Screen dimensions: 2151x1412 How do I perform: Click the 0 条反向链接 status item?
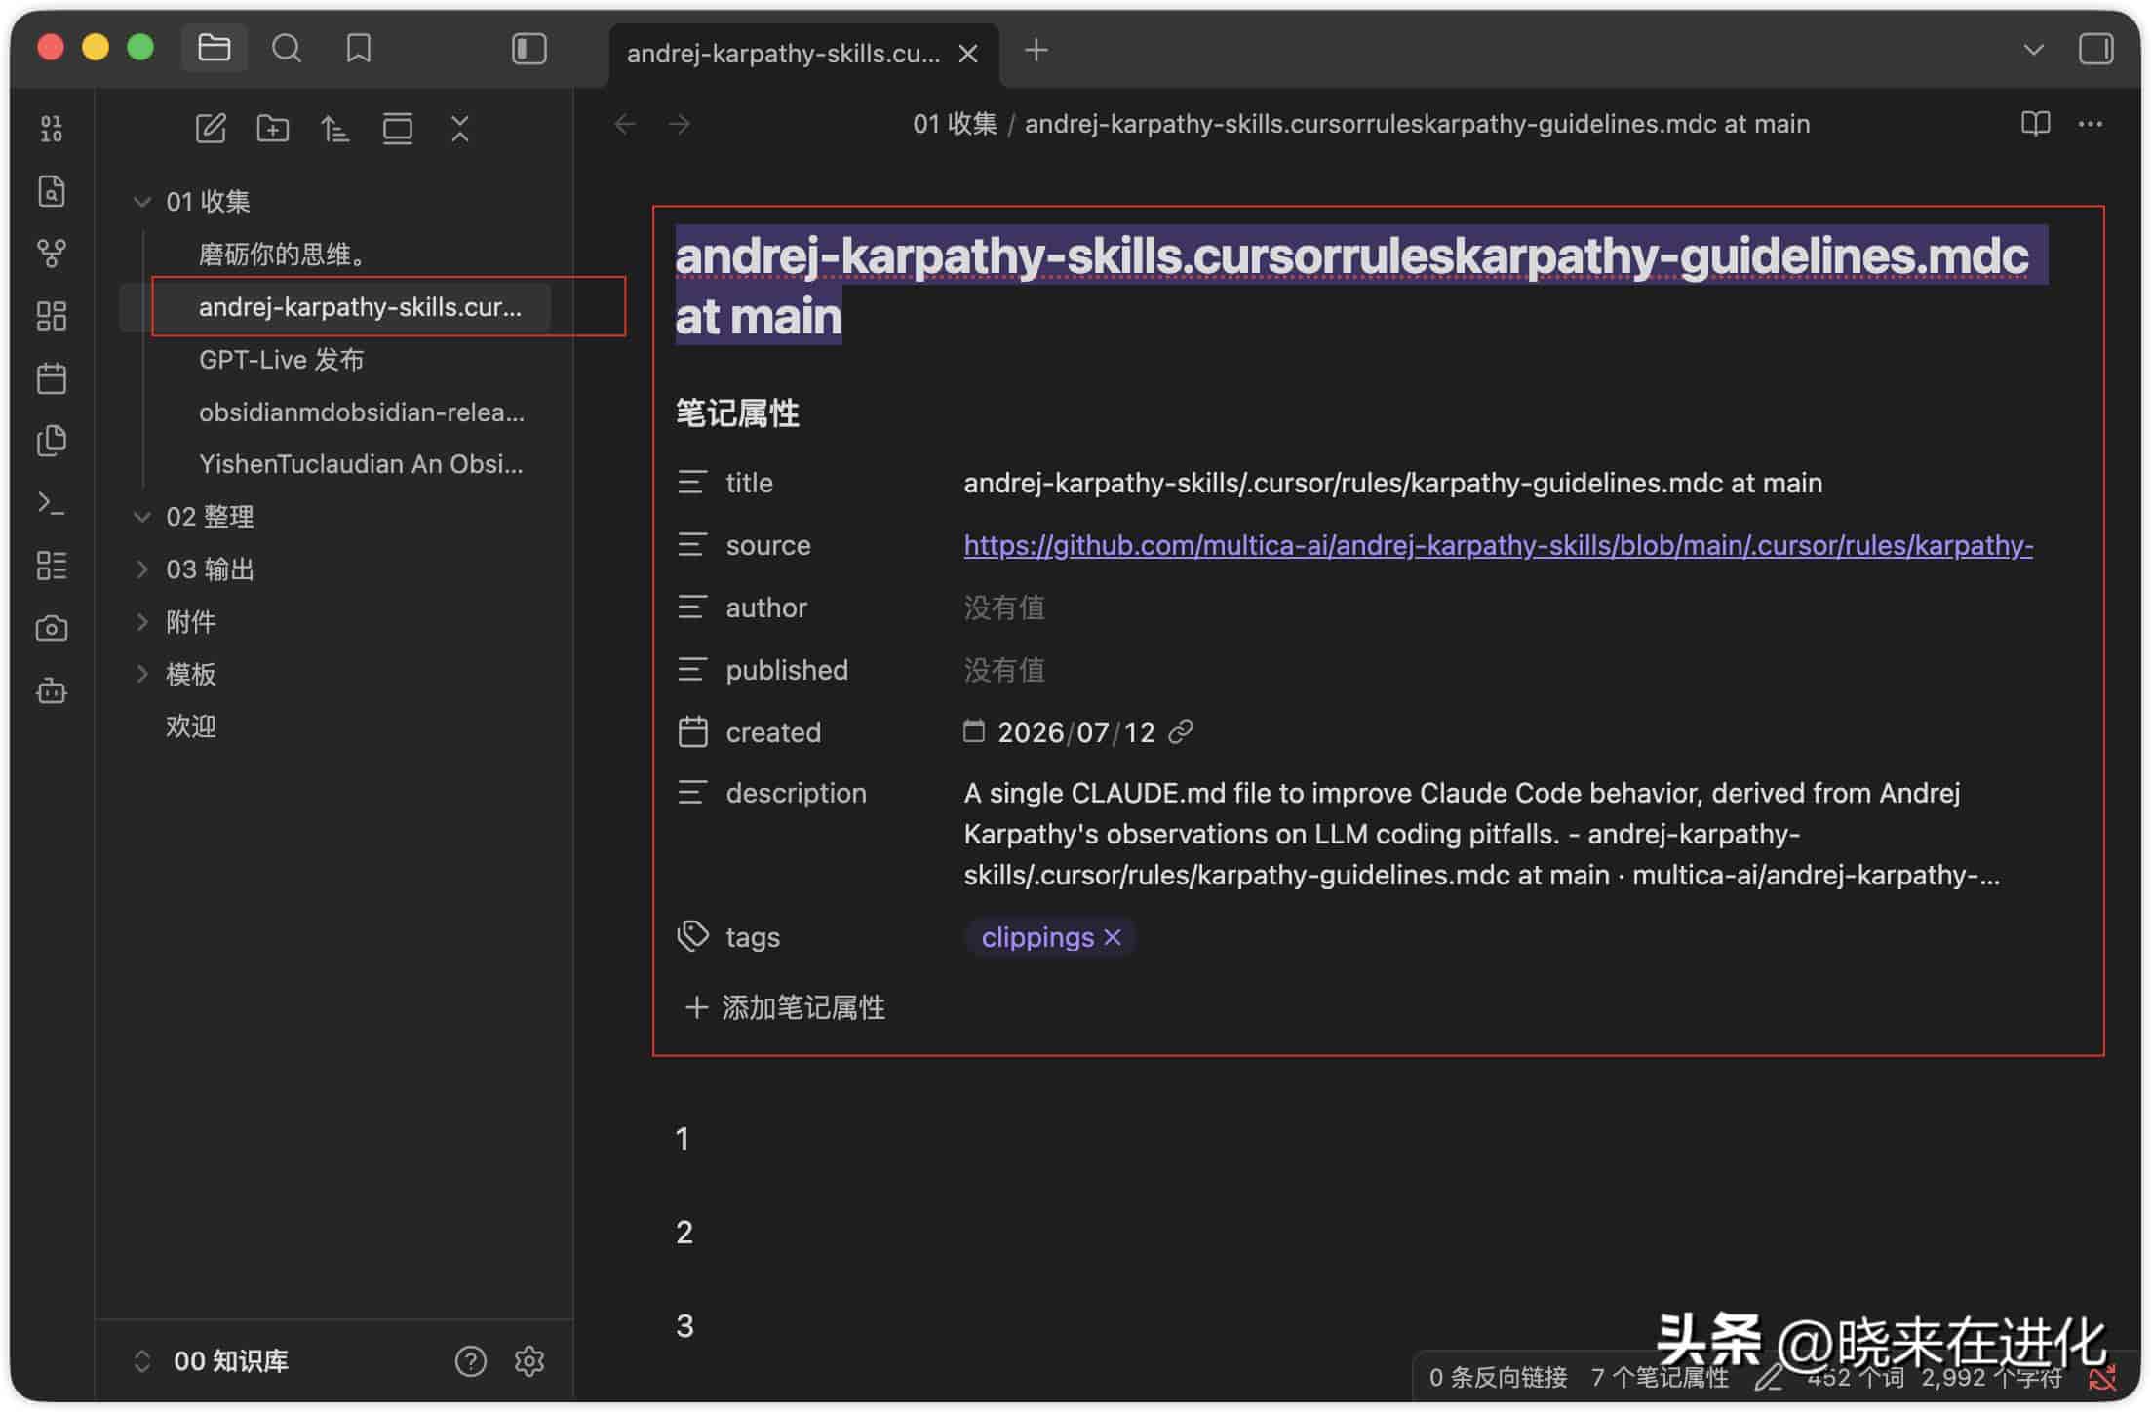[1498, 1377]
